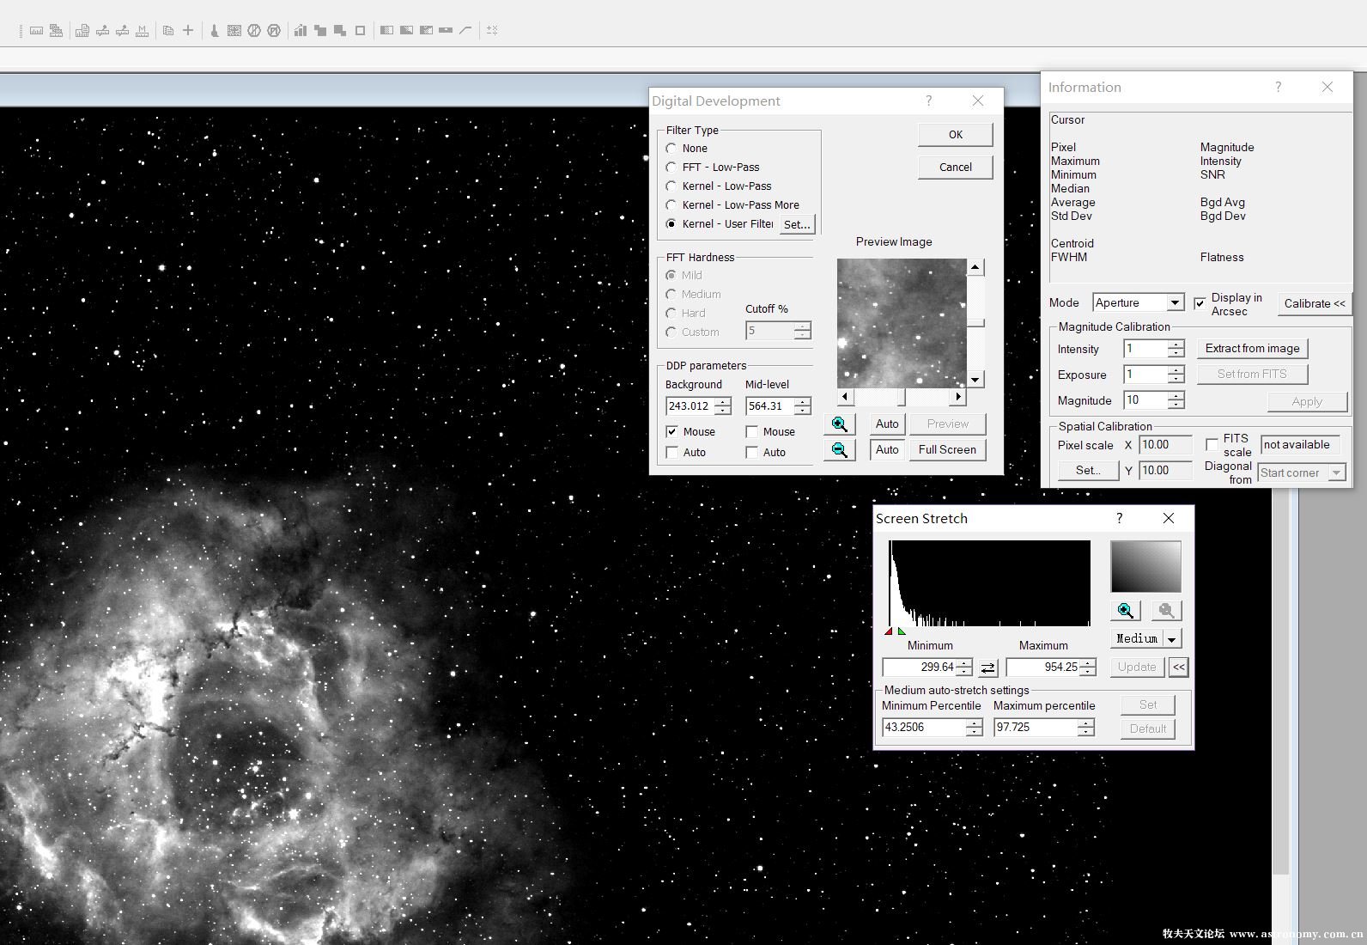Open user filter Set... button
Image resolution: width=1367 pixels, height=945 pixels.
pyautogui.click(x=797, y=224)
